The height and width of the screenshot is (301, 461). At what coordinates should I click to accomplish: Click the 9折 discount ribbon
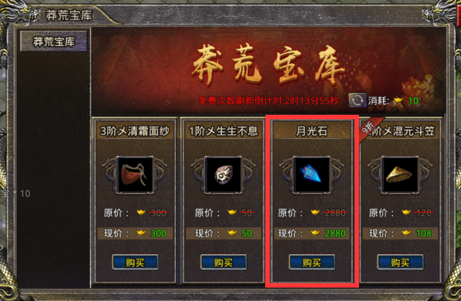(x=370, y=129)
